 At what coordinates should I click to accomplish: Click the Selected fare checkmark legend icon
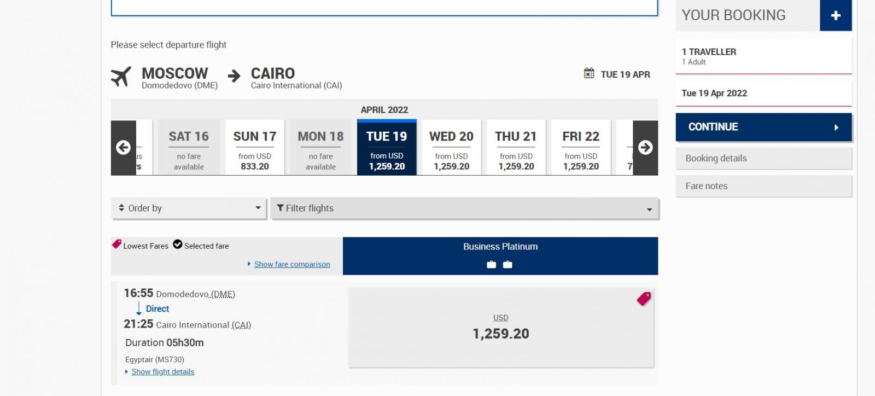click(178, 244)
